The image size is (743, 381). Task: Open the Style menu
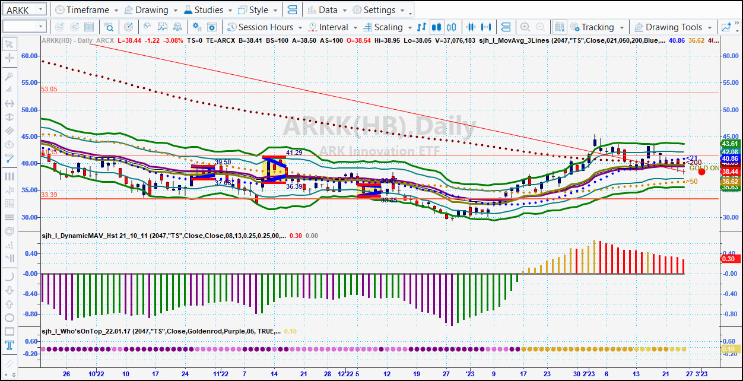click(258, 9)
